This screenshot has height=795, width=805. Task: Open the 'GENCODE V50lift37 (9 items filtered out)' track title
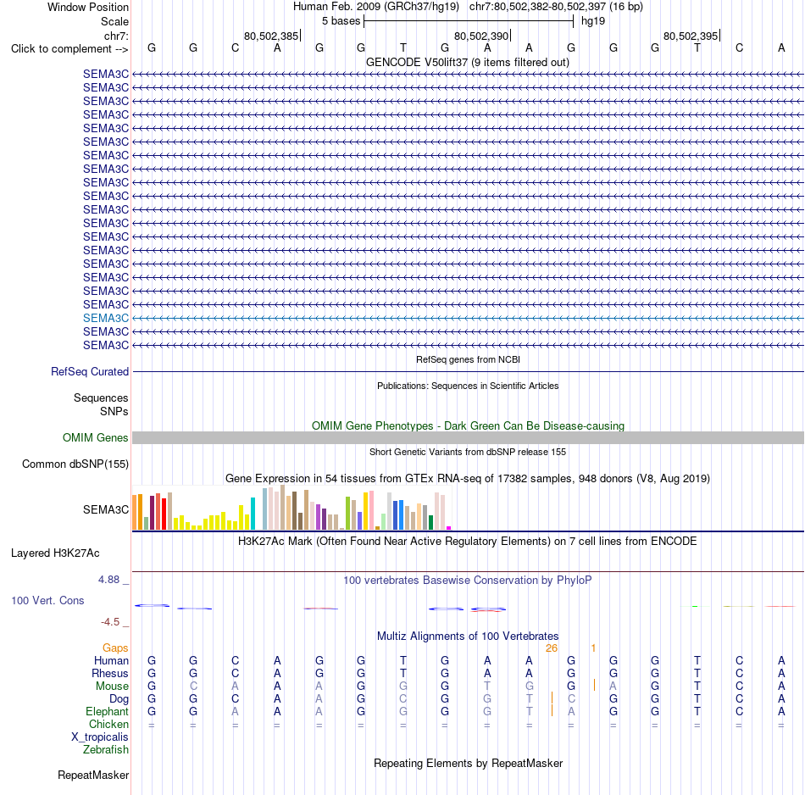(x=468, y=62)
